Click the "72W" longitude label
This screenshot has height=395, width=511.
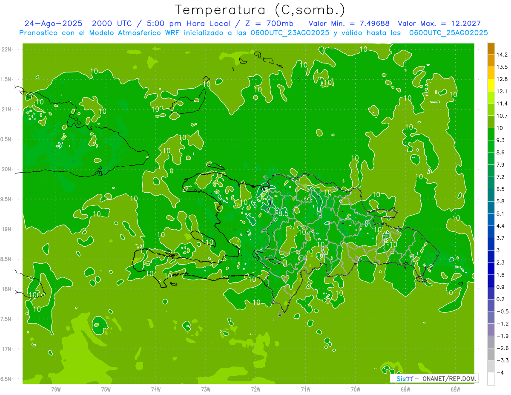[x=256, y=389]
